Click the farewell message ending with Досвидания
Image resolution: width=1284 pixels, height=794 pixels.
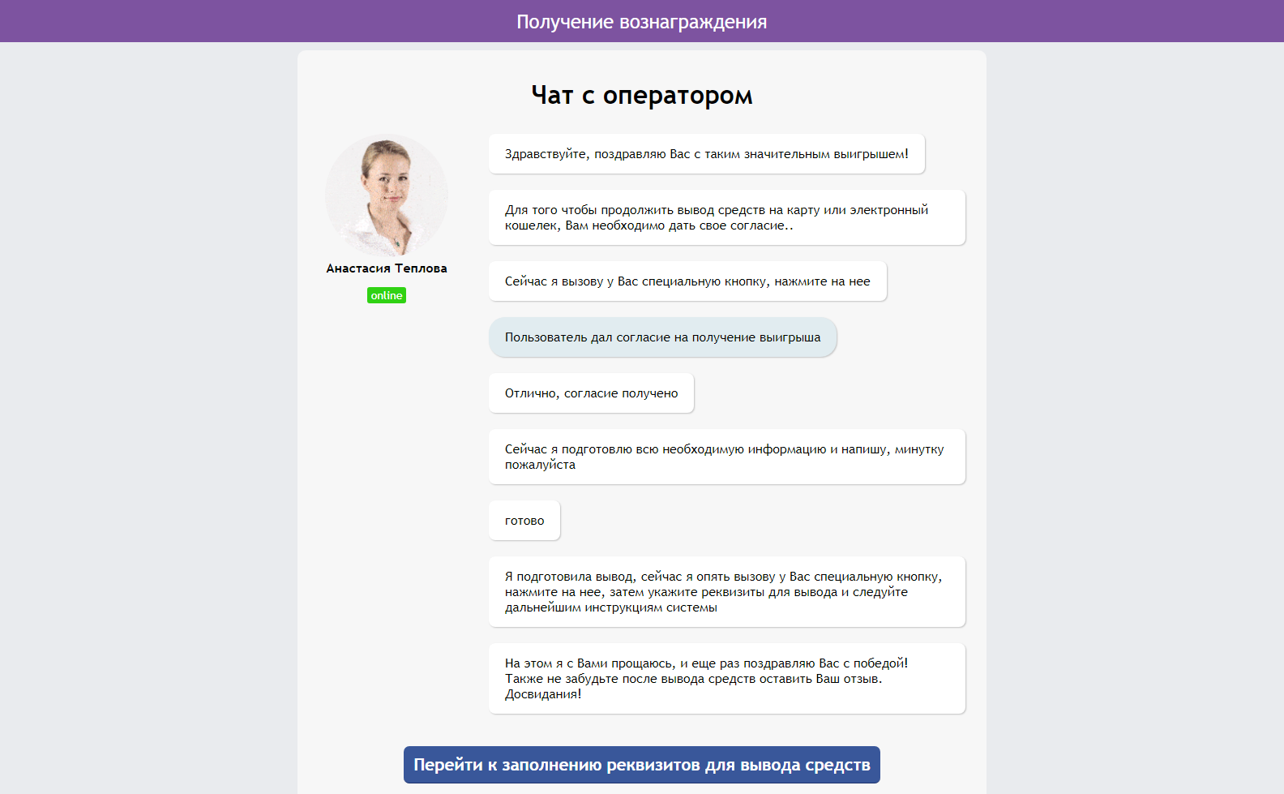[727, 679]
